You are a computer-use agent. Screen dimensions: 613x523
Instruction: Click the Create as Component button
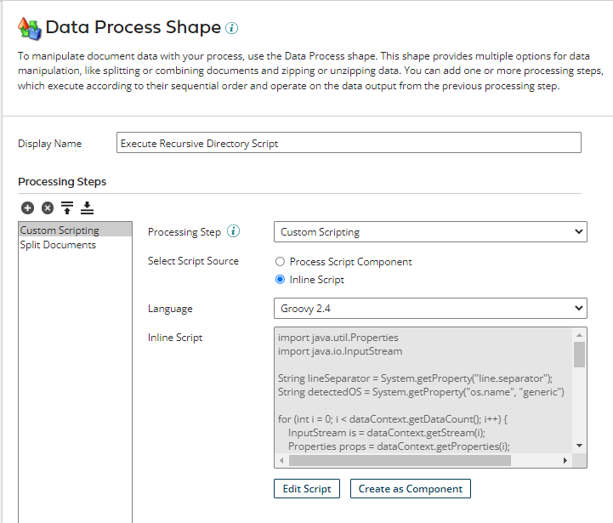pyautogui.click(x=410, y=489)
